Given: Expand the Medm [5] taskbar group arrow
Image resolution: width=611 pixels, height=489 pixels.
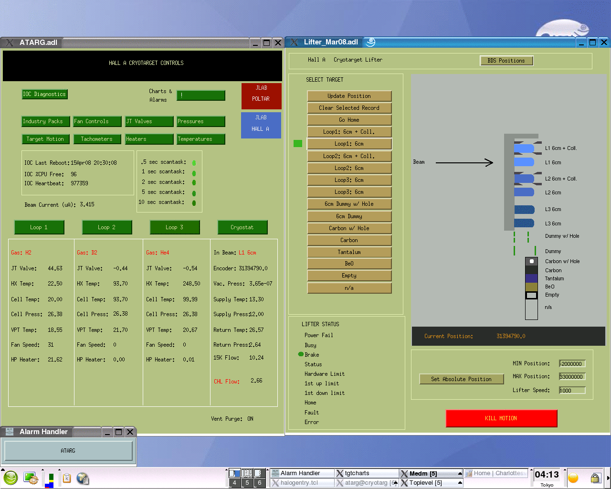Looking at the screenshot, I should tap(460, 474).
